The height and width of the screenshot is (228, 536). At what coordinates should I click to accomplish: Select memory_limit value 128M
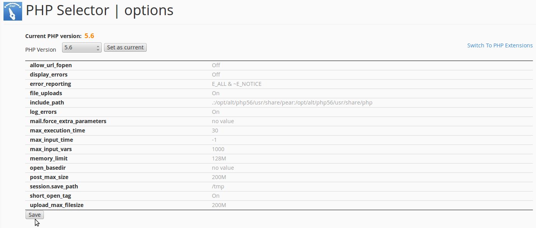[x=218, y=158]
